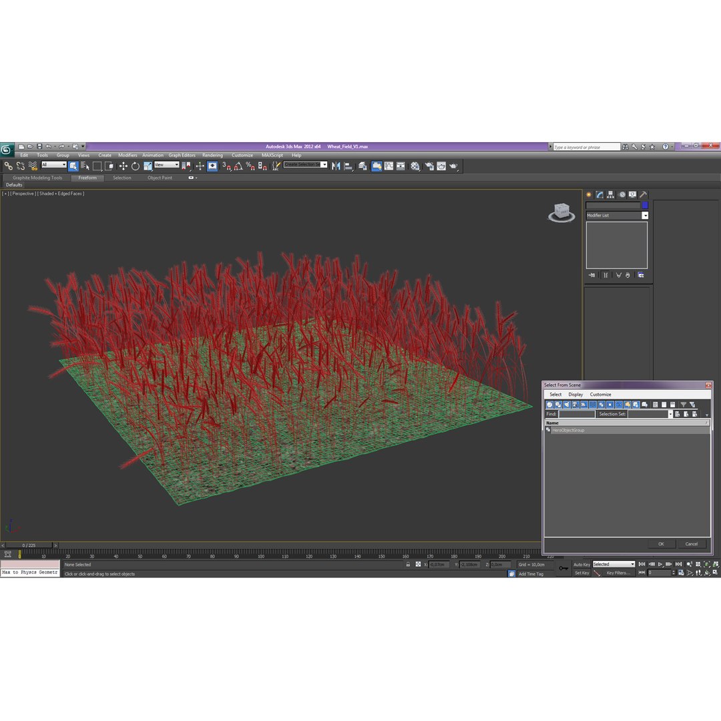Viewport: 721px width, 721px height.
Task: Click Go to Start playback button
Action: tap(642, 564)
